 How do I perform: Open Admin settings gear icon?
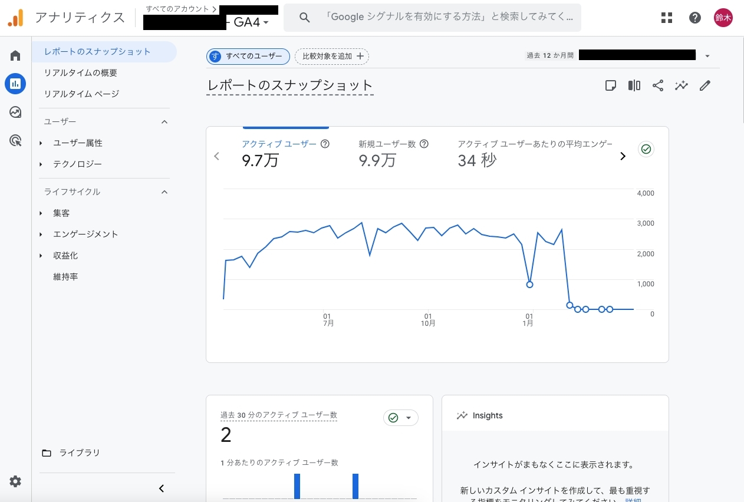coord(15,481)
